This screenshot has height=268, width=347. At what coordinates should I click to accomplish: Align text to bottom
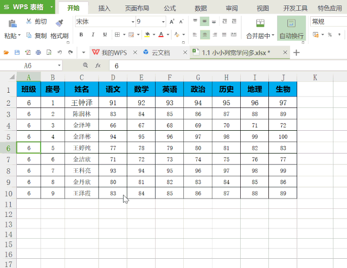(214, 22)
